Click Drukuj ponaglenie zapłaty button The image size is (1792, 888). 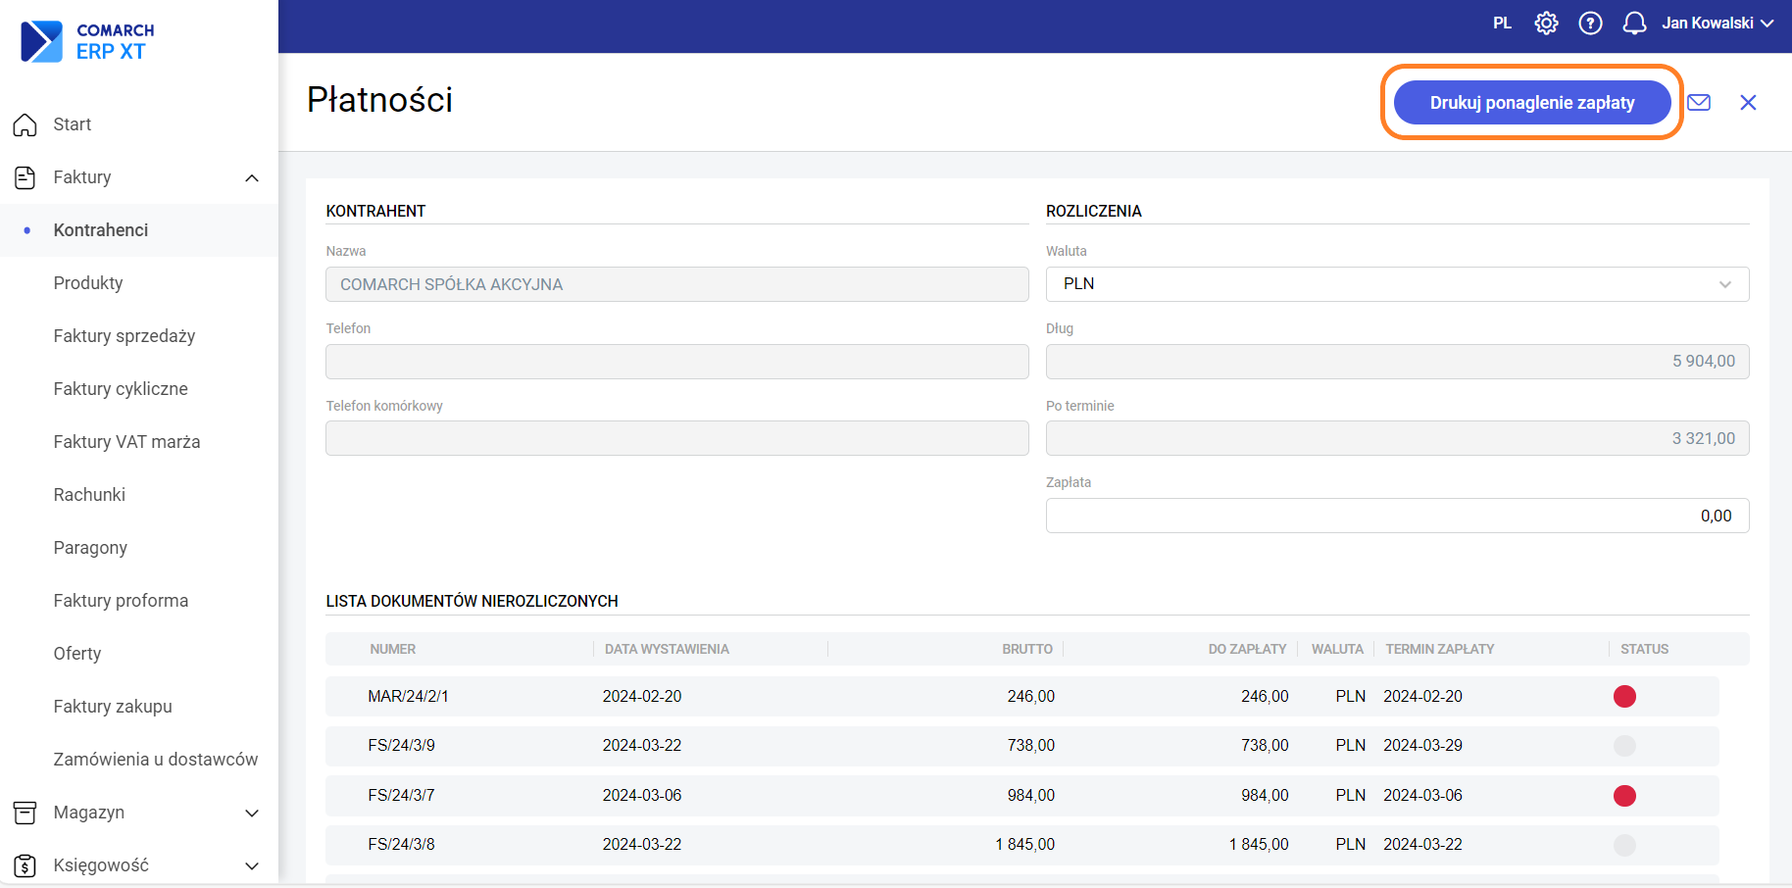[x=1531, y=103]
